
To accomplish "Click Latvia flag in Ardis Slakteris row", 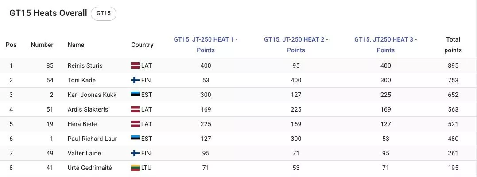I will point(135,109).
